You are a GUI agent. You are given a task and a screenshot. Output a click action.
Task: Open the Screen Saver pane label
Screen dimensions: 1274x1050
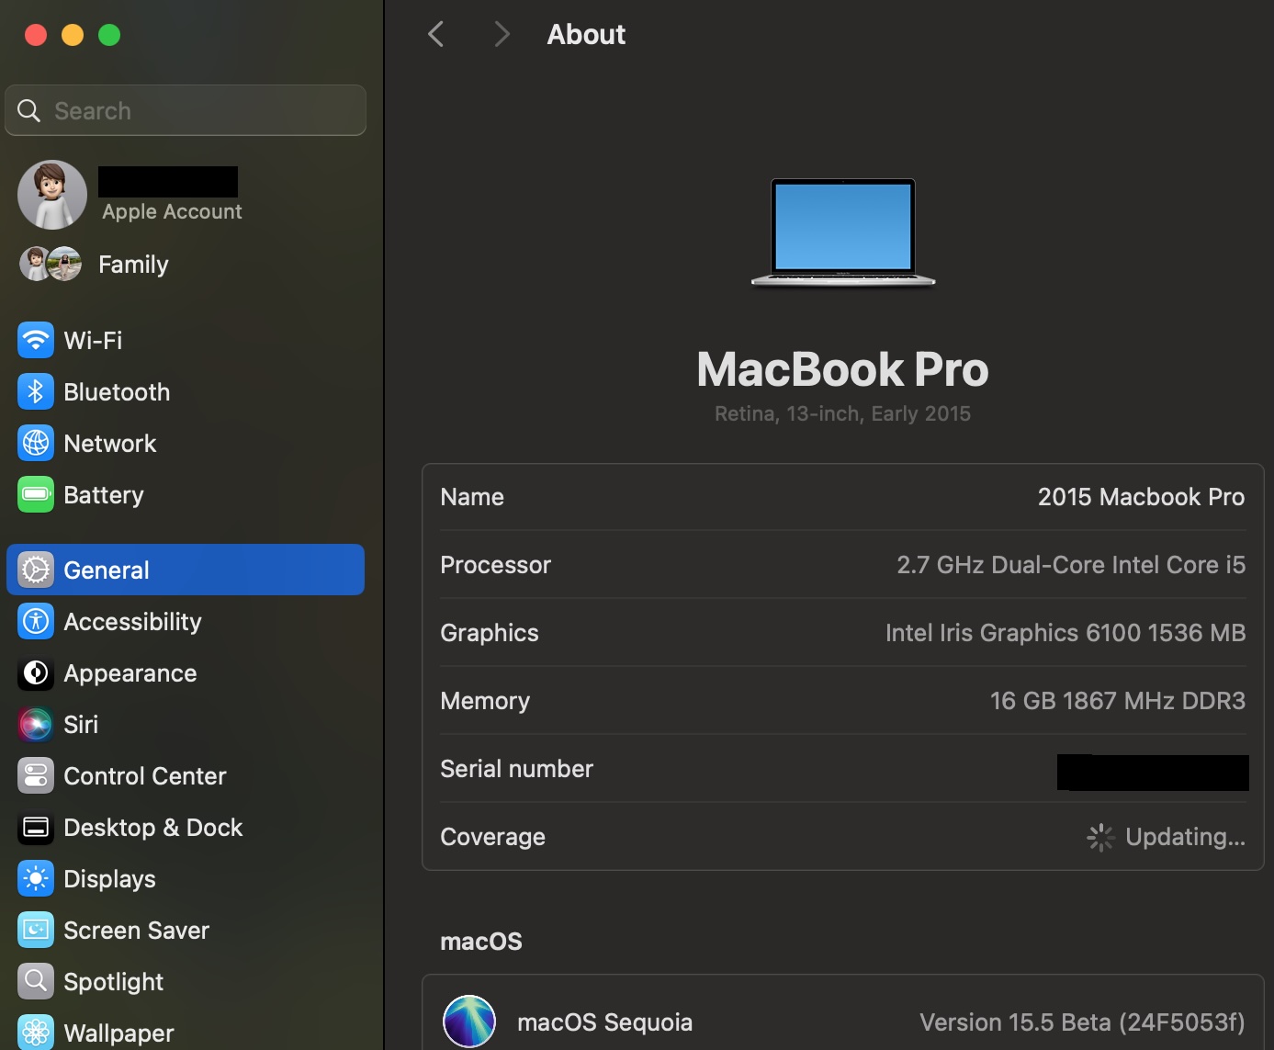click(x=137, y=930)
